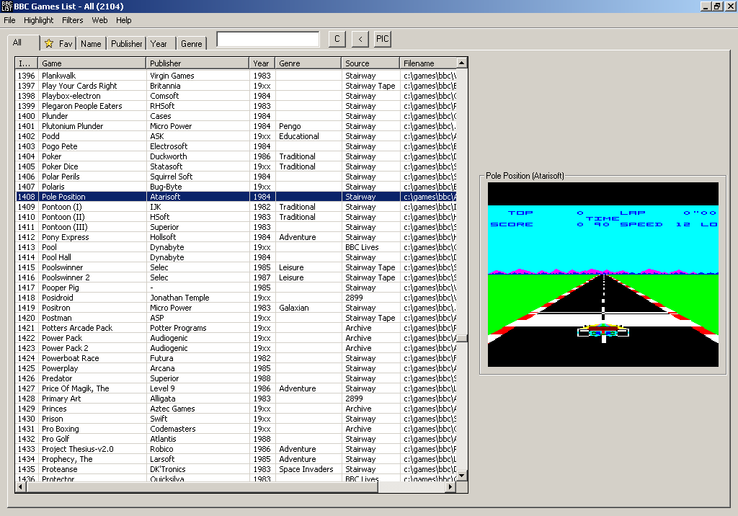Select the Project Thesius-v2.0 row
Viewport: 738px width, 516px height.
(x=236, y=449)
